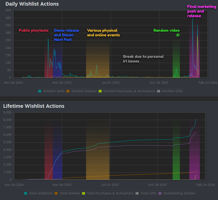This screenshot has width=218, height=200.
Task: Click the teal Wishlist Adds legend swatch
Action: click(x=40, y=91)
